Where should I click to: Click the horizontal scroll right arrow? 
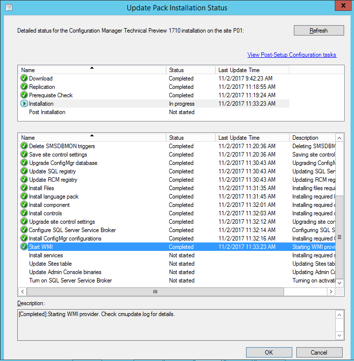pyautogui.click(x=331, y=291)
